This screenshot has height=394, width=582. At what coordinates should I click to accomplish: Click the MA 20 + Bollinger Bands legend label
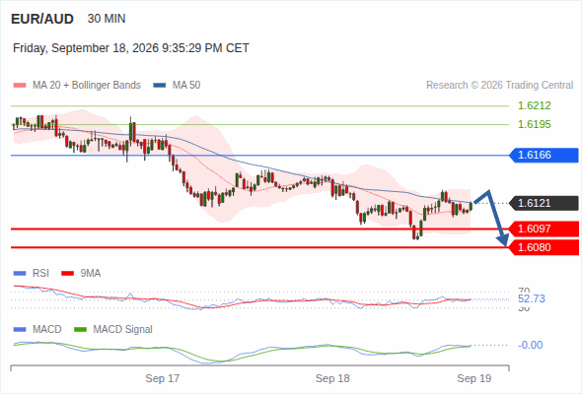(87, 86)
